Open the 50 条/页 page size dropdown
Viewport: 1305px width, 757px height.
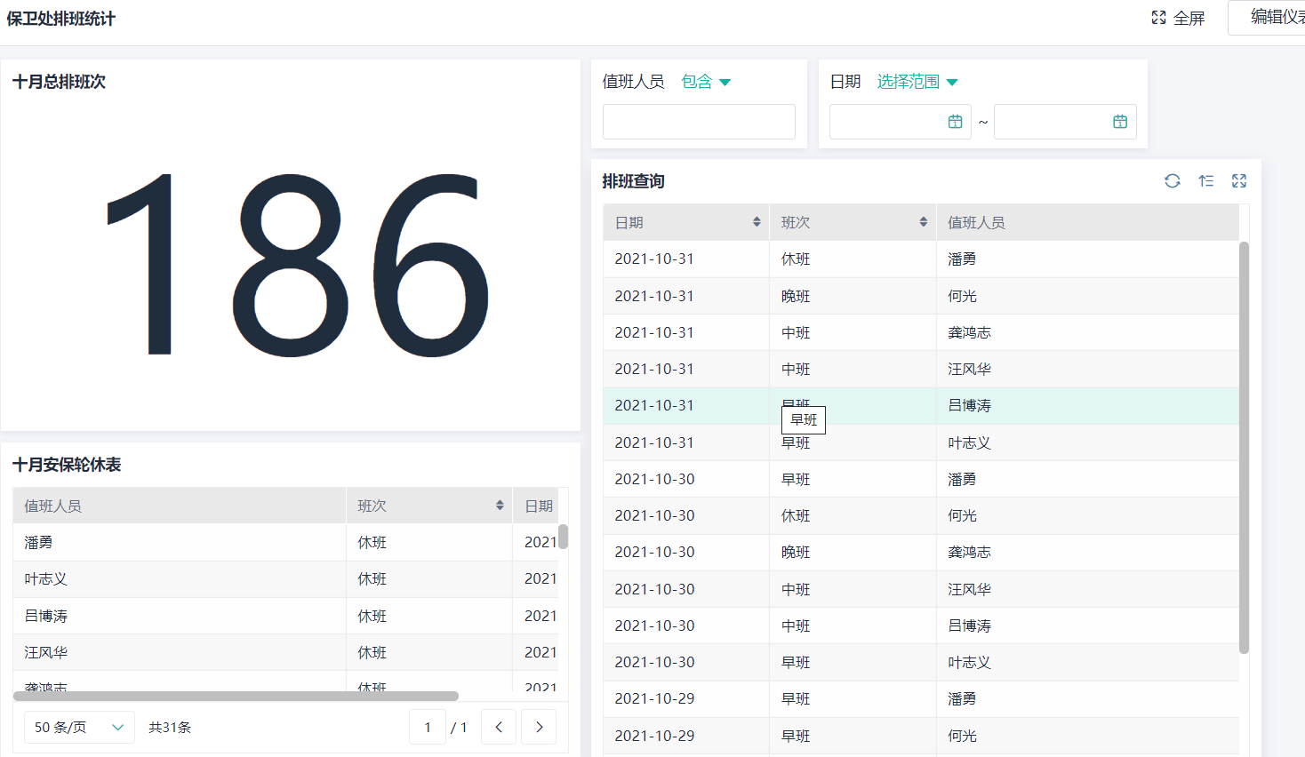coord(79,727)
